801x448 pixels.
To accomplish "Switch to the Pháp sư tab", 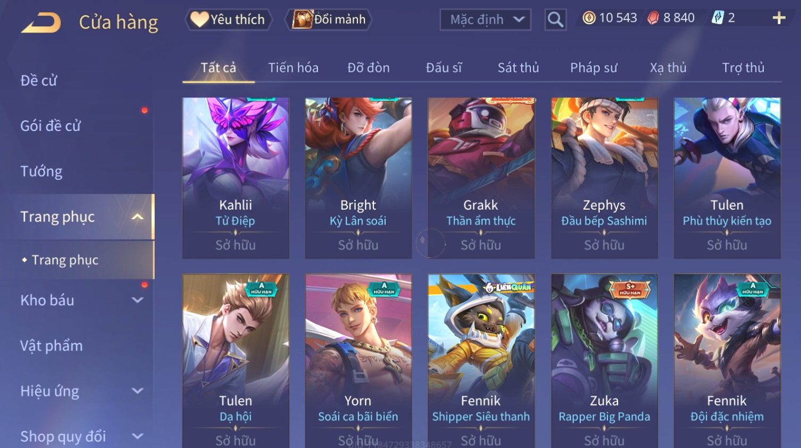I will [x=594, y=68].
